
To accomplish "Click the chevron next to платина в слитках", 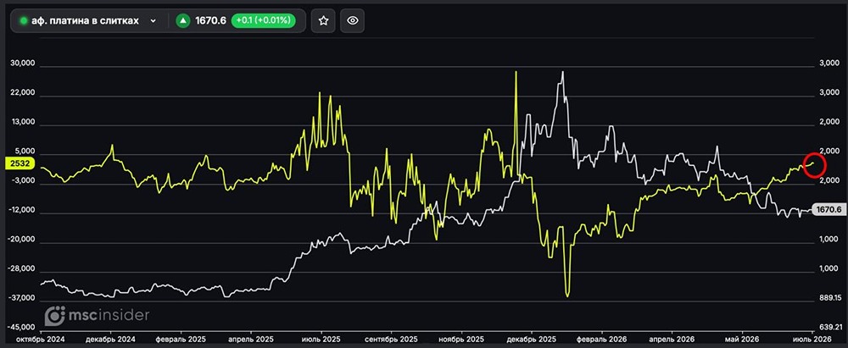I will [153, 20].
